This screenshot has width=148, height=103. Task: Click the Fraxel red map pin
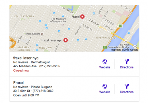82,16
